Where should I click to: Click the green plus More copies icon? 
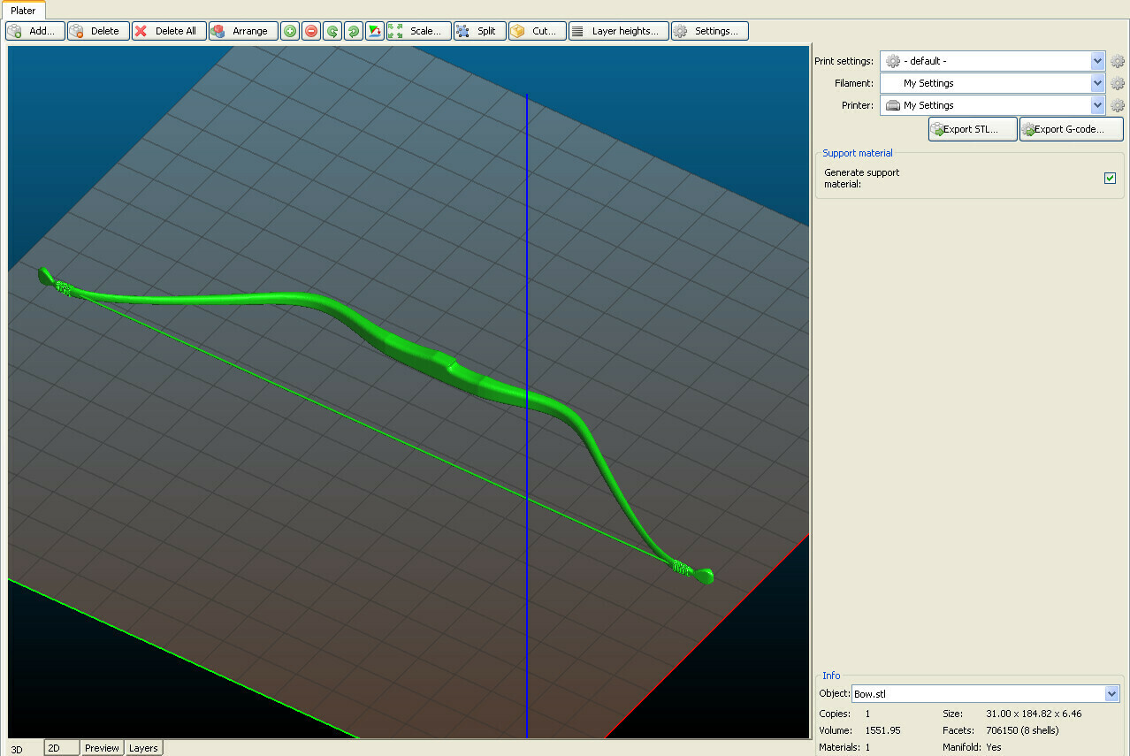290,31
